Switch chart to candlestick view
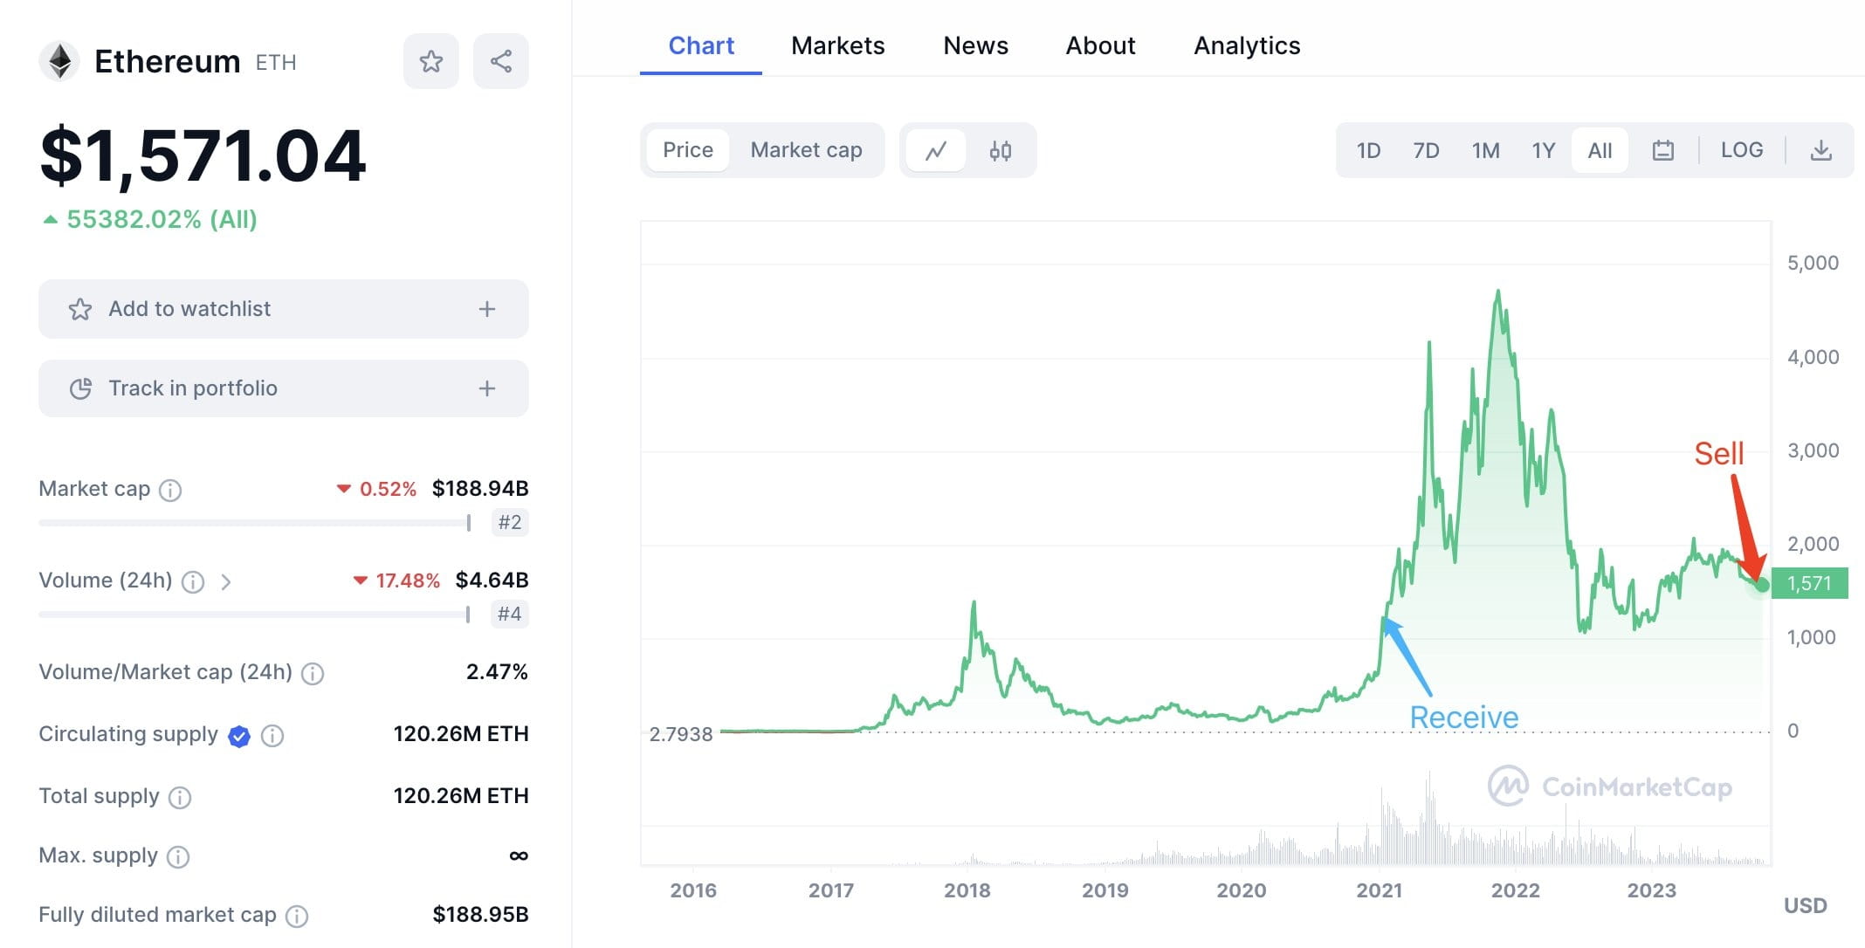The width and height of the screenshot is (1865, 948). tap(1001, 149)
